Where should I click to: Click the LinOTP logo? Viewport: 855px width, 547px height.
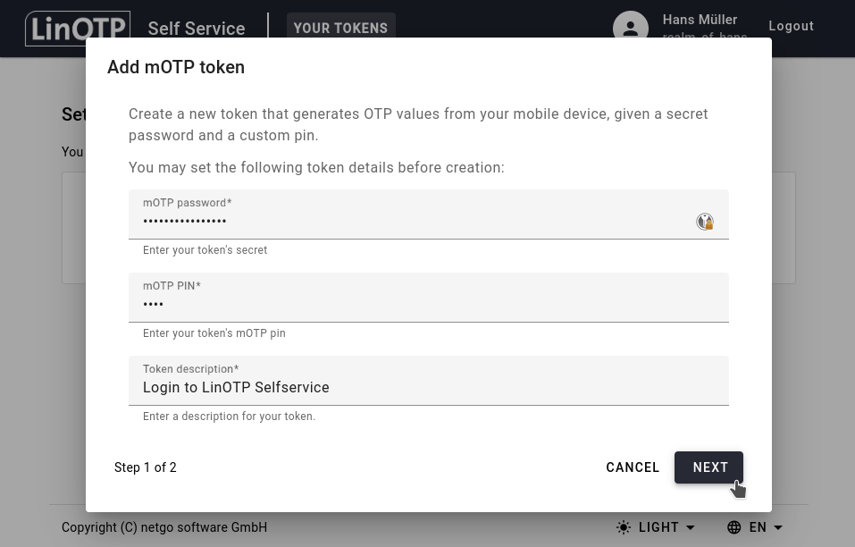(x=77, y=29)
